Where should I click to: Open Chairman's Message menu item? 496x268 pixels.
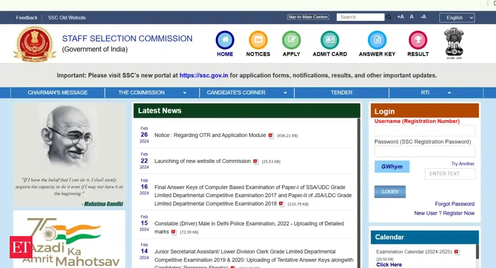pos(57,92)
